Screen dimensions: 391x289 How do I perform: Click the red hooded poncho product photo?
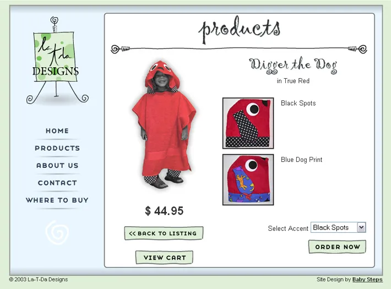click(x=164, y=124)
